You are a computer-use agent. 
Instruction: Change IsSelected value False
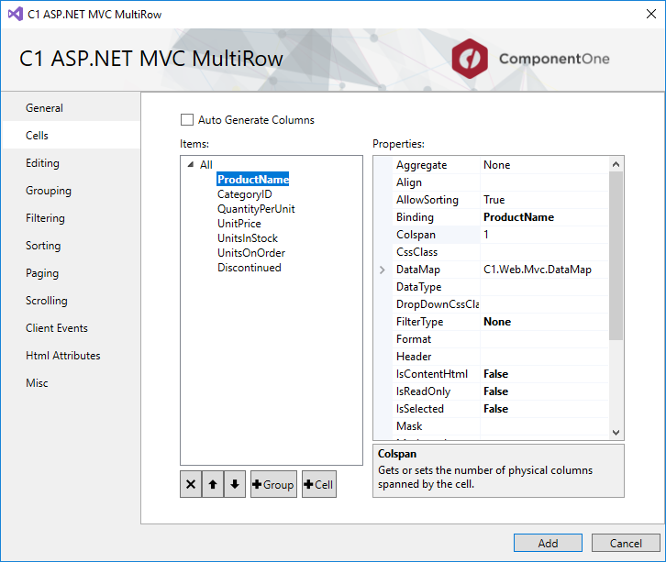(x=544, y=408)
